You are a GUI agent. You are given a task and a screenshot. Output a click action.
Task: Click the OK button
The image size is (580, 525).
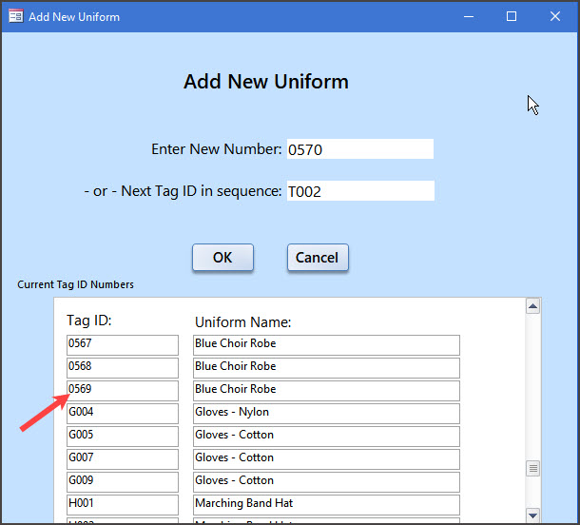pyautogui.click(x=222, y=258)
